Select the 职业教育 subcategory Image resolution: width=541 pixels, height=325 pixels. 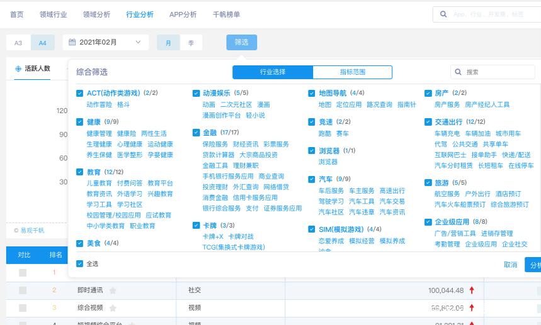[x=142, y=226]
